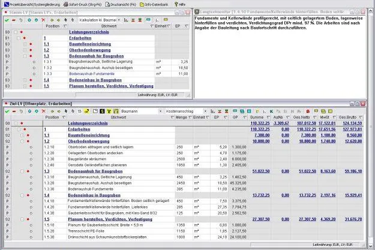Toggle red dot on 1.3 Bodenaushub in Stamm-LV
375x250 pixels.
(x=31, y=56)
